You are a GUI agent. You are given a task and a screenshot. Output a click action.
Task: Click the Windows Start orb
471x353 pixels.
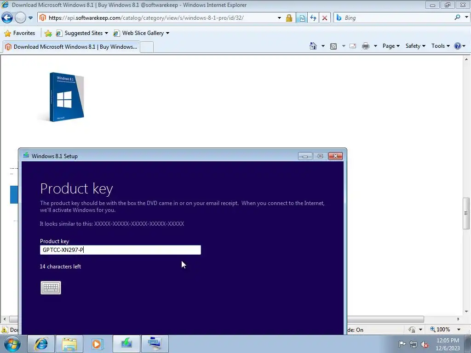pyautogui.click(x=12, y=344)
